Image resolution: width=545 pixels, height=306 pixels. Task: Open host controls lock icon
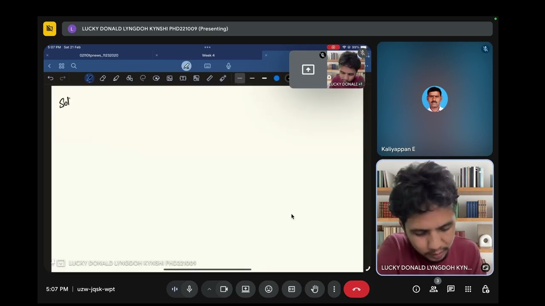point(485,289)
